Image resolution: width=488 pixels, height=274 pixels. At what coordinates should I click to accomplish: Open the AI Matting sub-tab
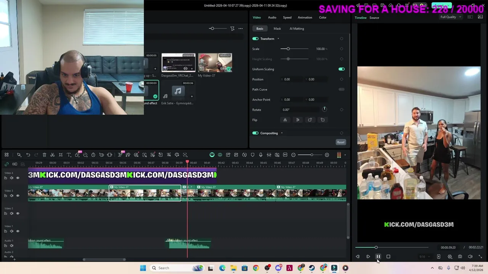tap(297, 29)
